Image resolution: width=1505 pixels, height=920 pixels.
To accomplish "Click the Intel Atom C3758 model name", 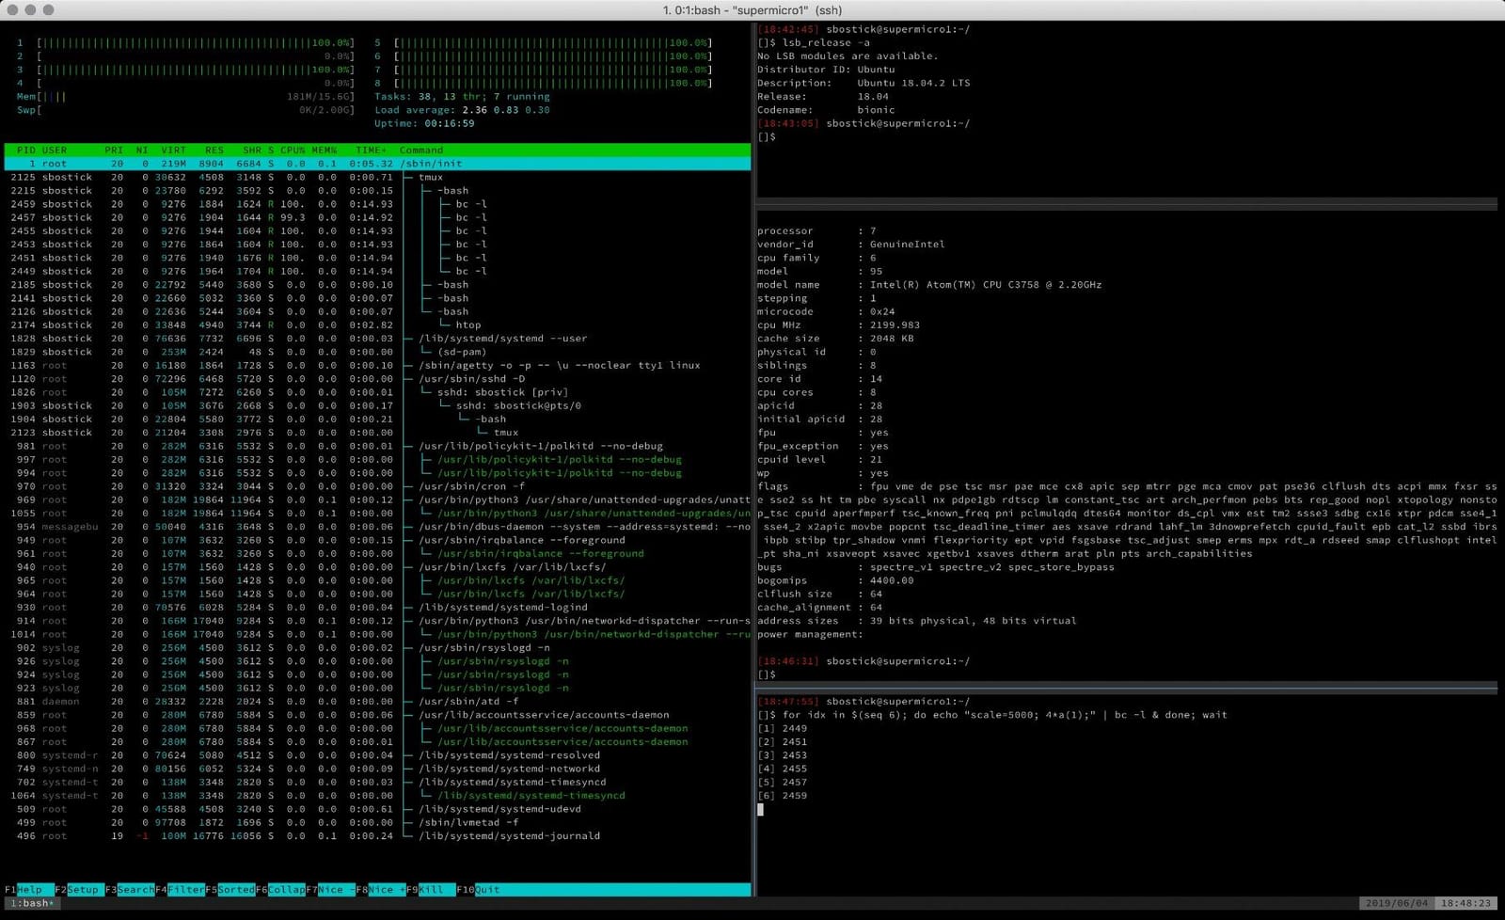I will point(986,284).
